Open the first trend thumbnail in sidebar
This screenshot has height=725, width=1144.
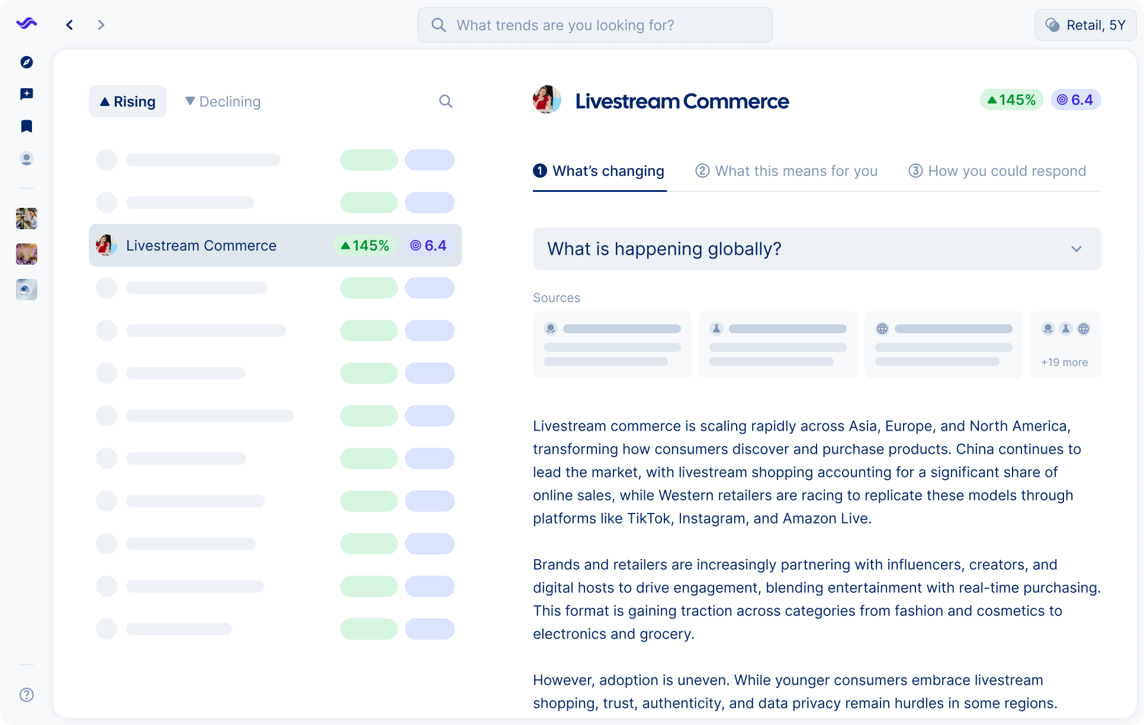pyautogui.click(x=27, y=219)
